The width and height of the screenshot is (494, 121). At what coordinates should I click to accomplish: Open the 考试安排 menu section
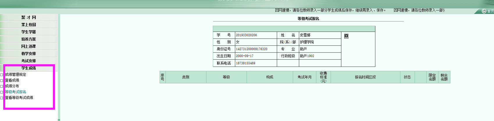tap(28, 61)
